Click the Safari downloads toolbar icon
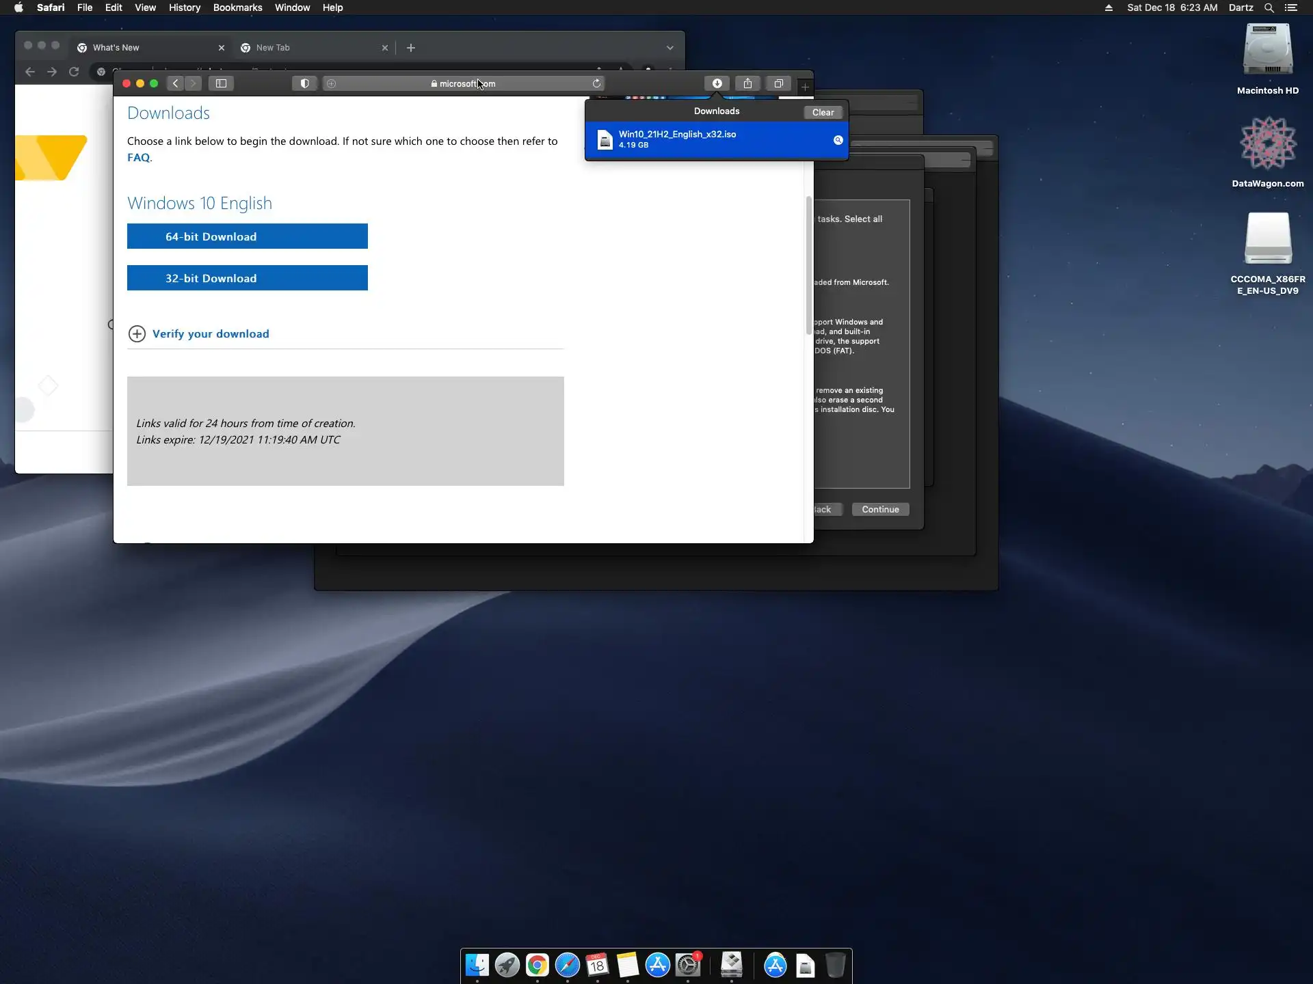Viewport: 1313px width, 984px height. tap(717, 83)
